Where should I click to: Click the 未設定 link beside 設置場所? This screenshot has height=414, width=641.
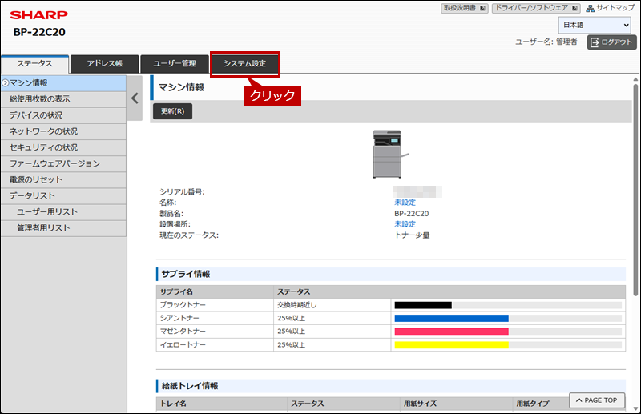405,224
